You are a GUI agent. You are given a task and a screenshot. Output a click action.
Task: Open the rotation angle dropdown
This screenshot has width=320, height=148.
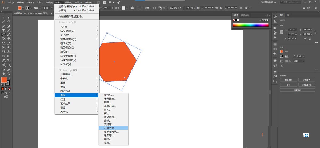295,38
